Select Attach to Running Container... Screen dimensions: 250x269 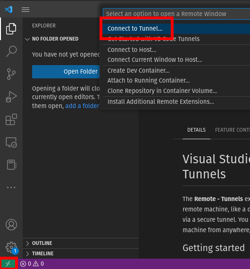176,80
